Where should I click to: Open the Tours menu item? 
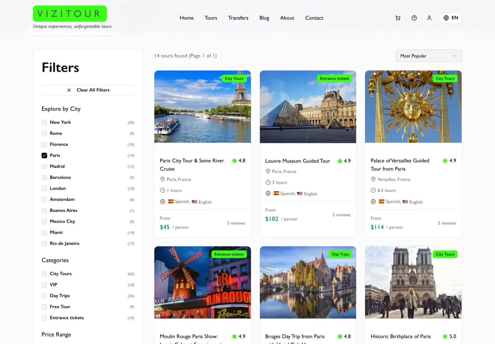tap(211, 18)
